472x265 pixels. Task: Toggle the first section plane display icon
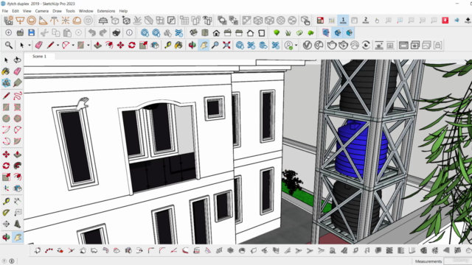326,32
